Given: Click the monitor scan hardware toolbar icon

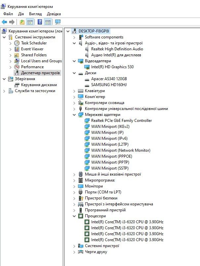Looking at the screenshot, I should tap(58, 22).
